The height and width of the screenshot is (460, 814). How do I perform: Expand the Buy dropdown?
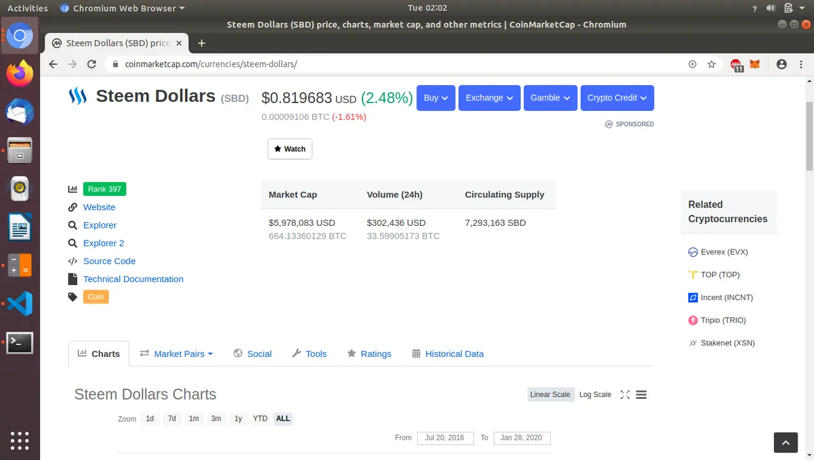(436, 98)
